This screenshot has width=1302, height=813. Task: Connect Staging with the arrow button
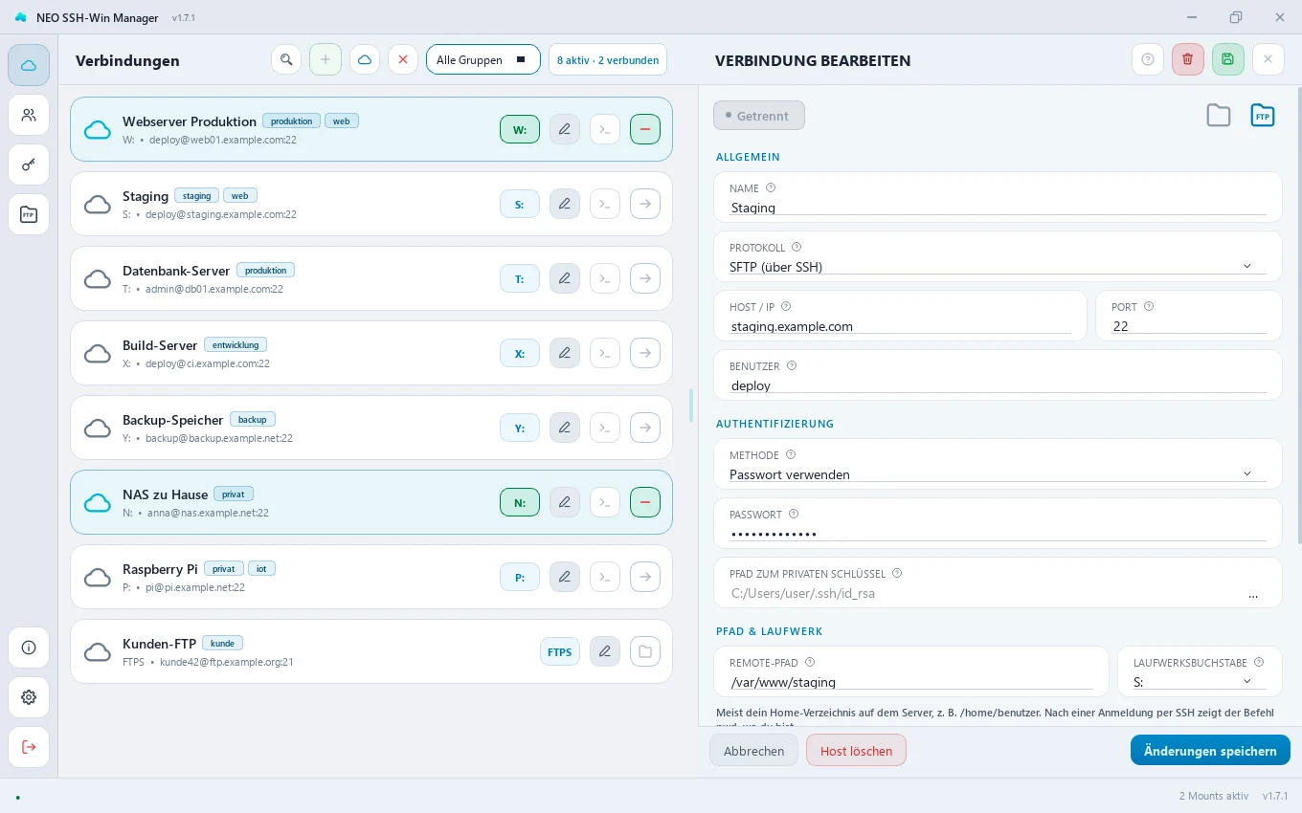pos(645,204)
